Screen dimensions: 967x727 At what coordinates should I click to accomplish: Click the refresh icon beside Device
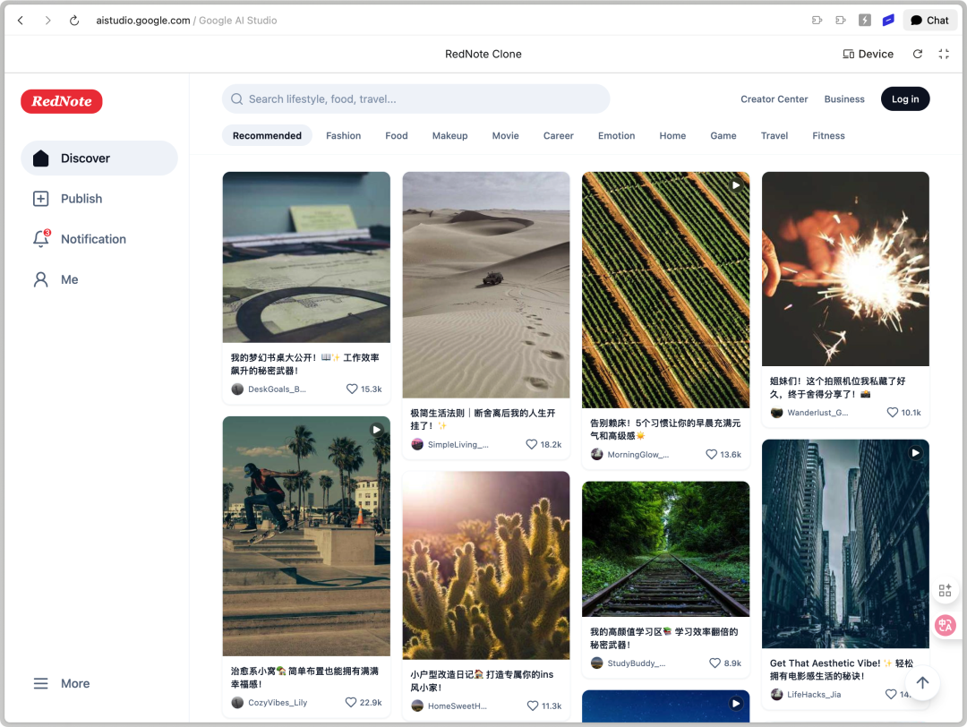coord(917,54)
